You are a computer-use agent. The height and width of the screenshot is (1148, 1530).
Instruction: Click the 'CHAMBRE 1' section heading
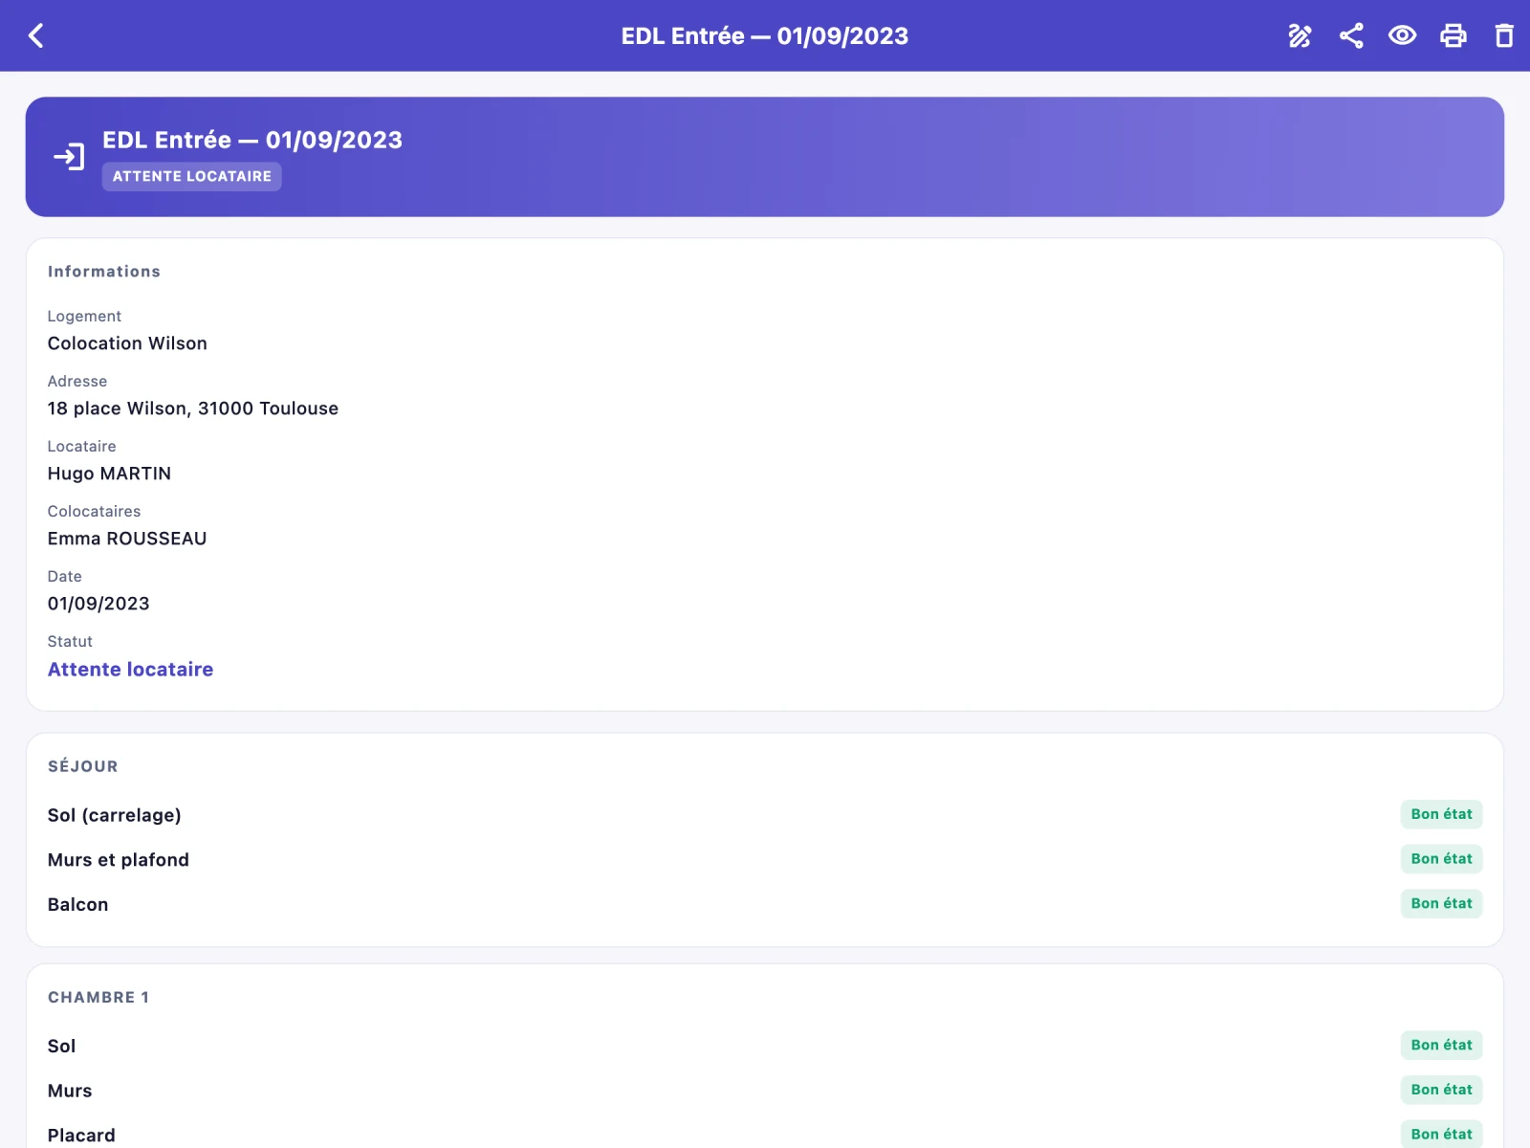(x=98, y=998)
